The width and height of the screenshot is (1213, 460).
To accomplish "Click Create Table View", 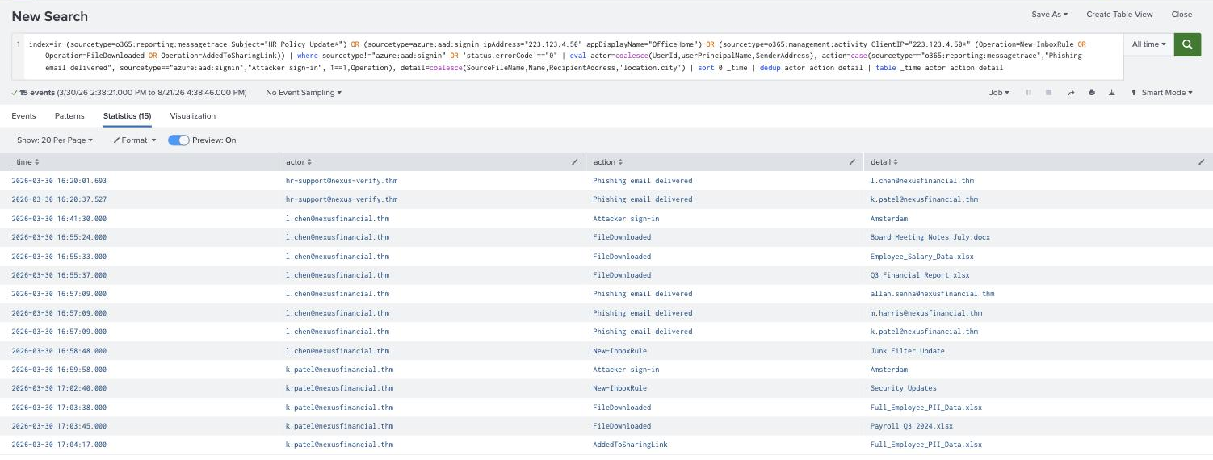I will click(1119, 15).
